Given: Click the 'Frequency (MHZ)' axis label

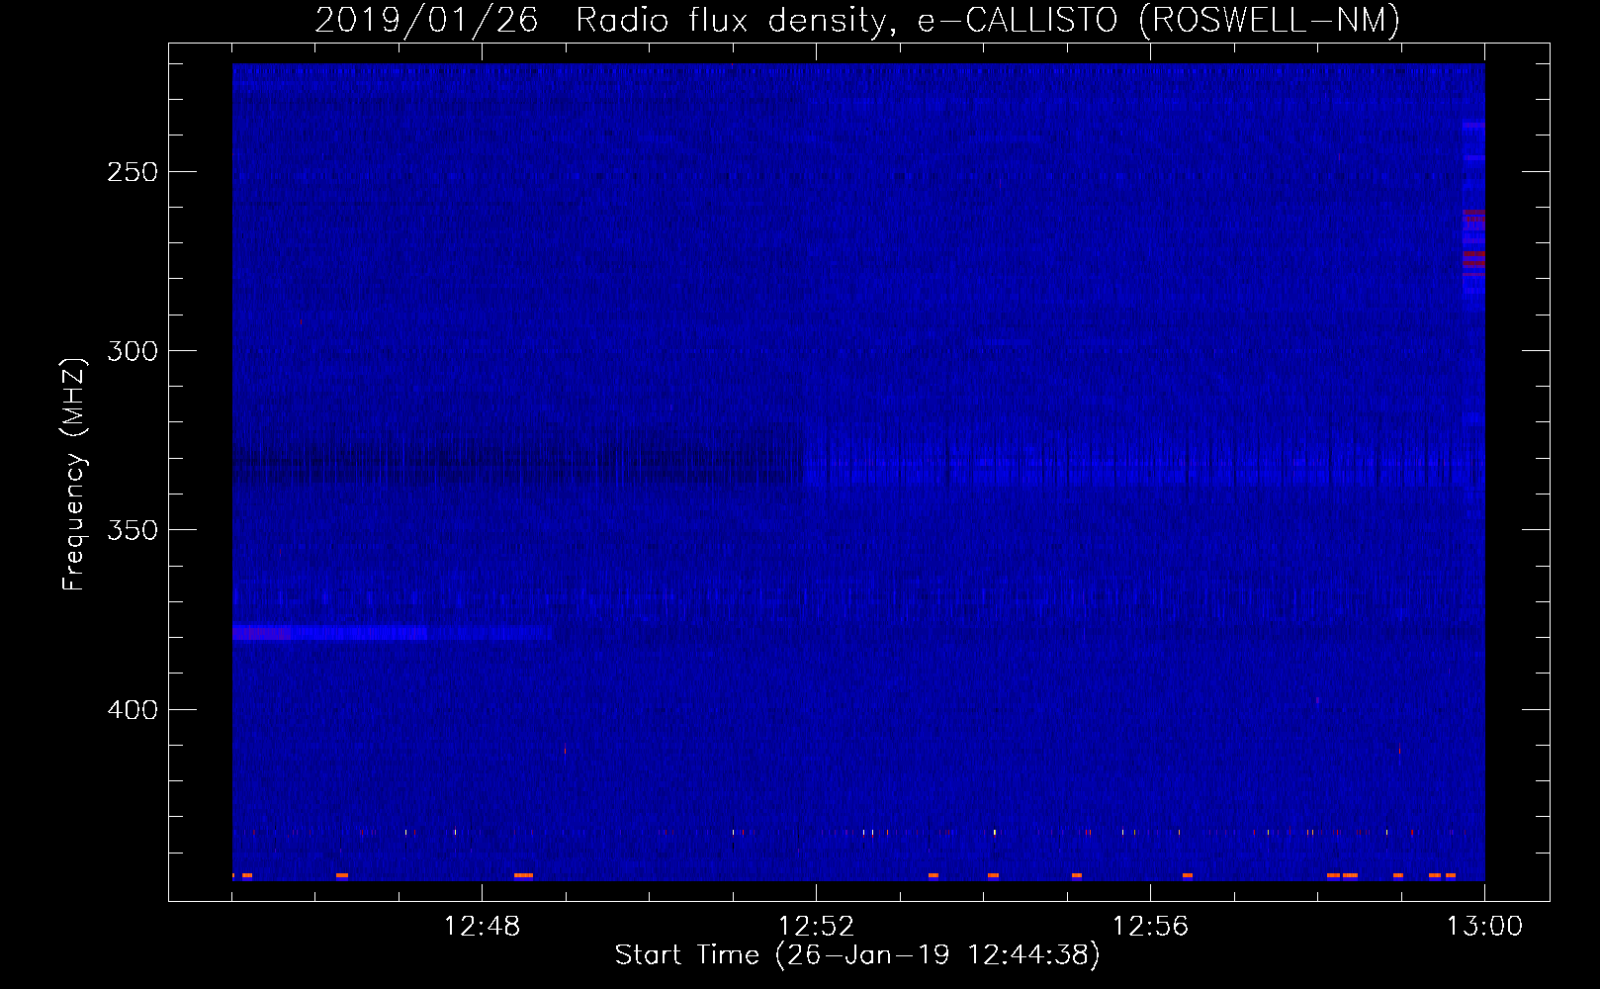Looking at the screenshot, I should pyautogui.click(x=74, y=475).
